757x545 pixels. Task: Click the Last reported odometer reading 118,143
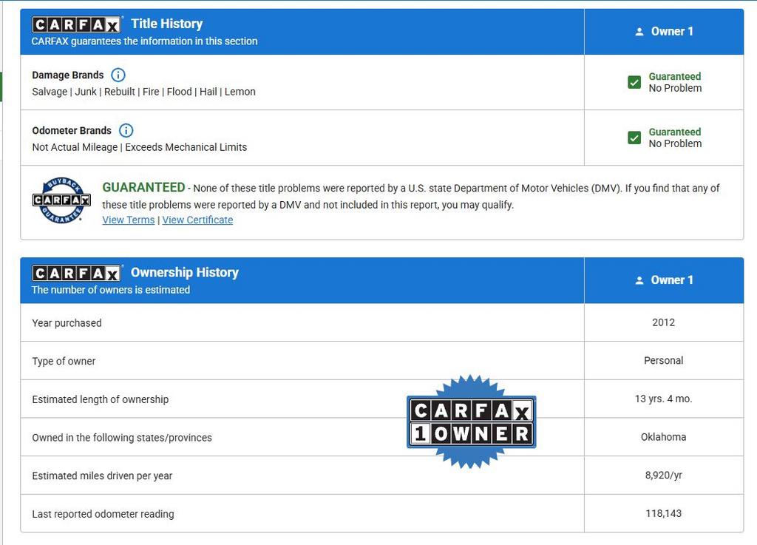click(x=663, y=513)
